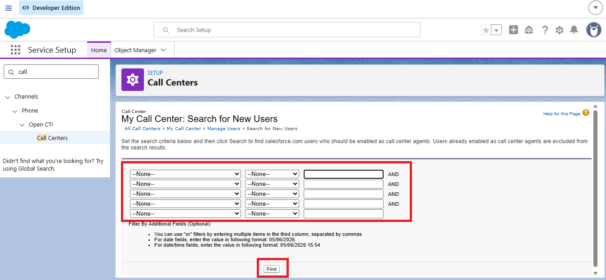Click the scrollbar down arrow

(596, 273)
